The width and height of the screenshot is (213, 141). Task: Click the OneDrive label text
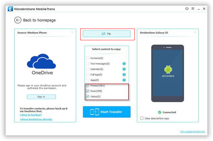(42, 73)
